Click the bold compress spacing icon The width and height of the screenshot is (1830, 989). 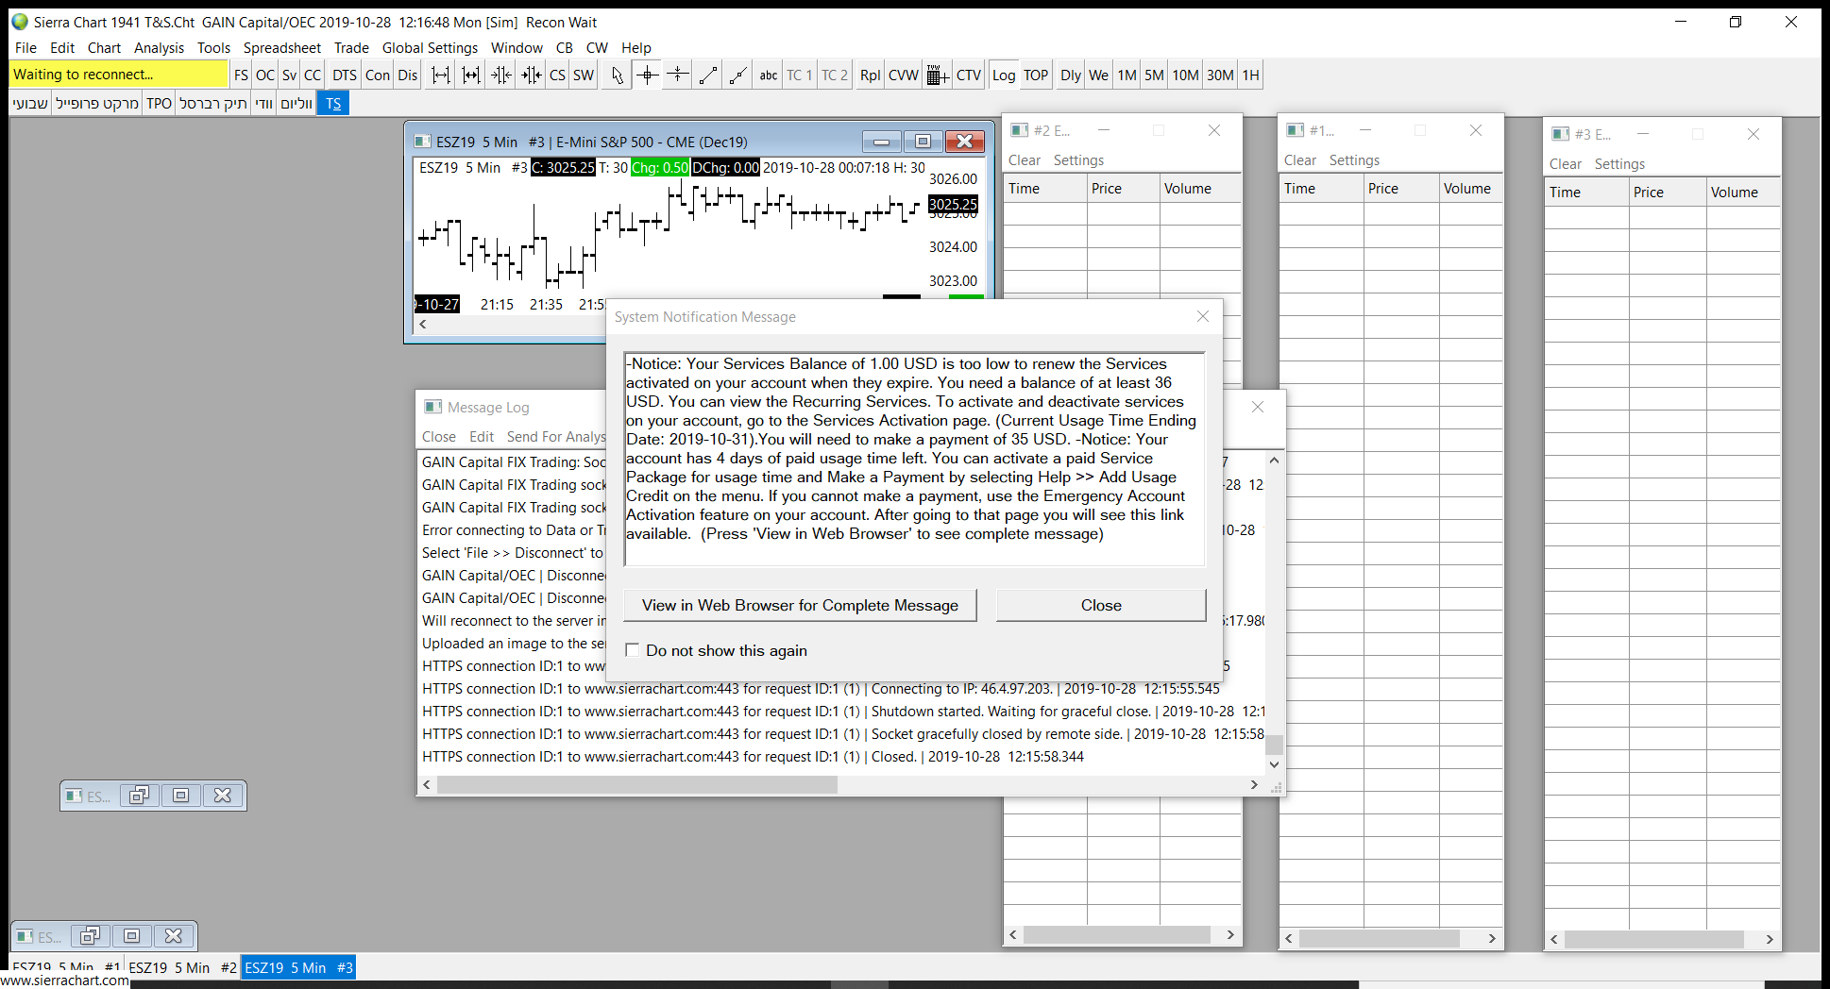532,75
